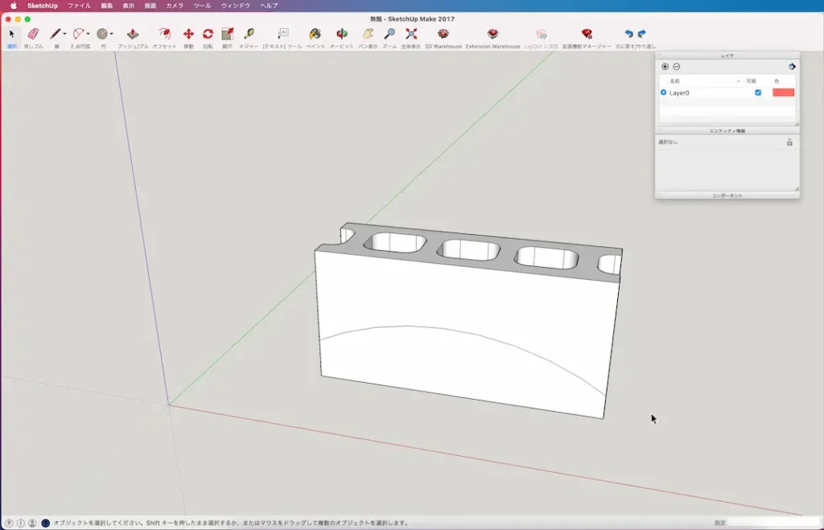Activate the Text tool icon
The width and height of the screenshot is (824, 530).
click(282, 34)
